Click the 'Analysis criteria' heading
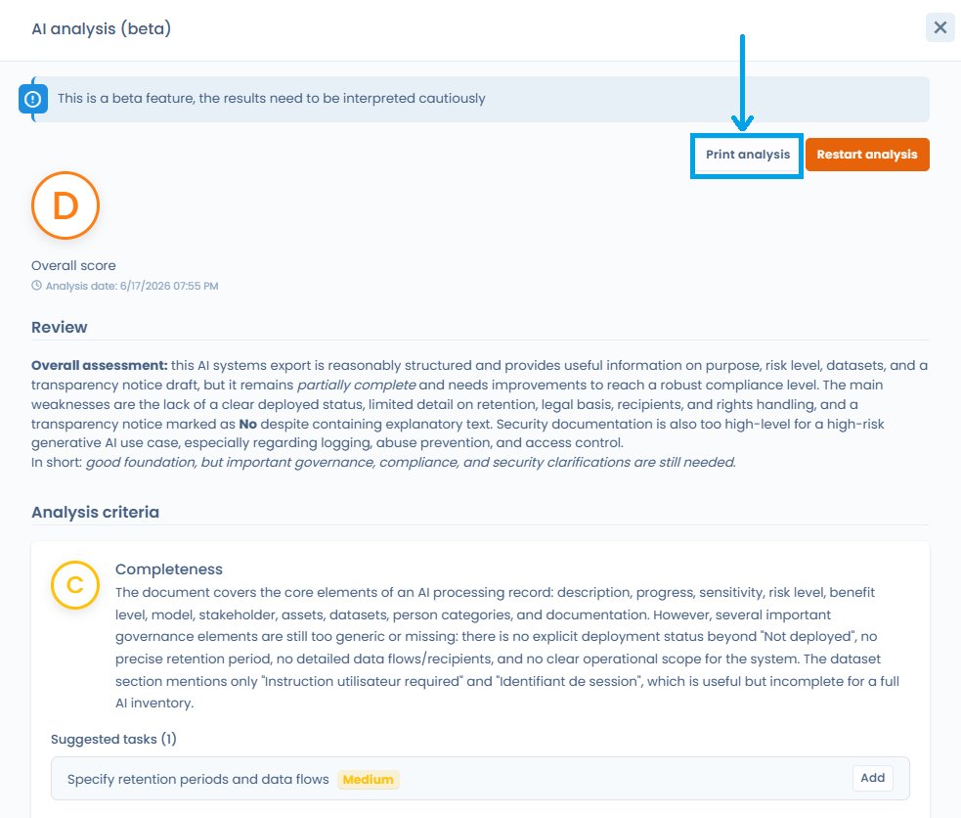The image size is (961, 818). pos(95,512)
